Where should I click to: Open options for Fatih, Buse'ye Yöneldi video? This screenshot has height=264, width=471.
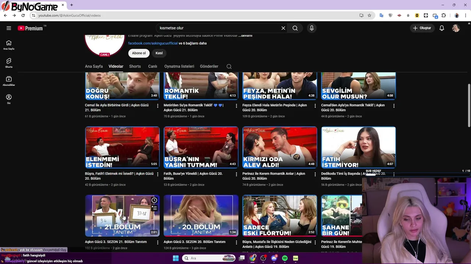(x=236, y=174)
